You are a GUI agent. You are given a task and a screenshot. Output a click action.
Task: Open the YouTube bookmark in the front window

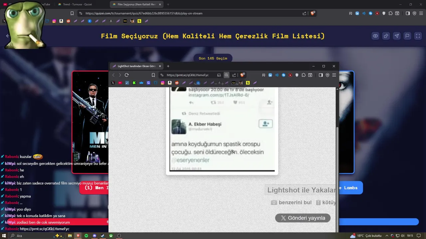tap(120, 83)
